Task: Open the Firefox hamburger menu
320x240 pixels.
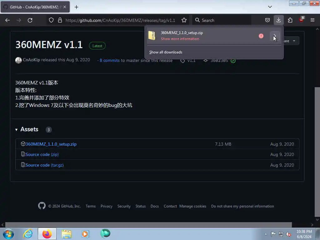Action: click(x=312, y=20)
